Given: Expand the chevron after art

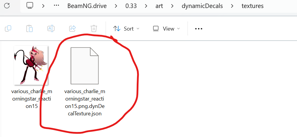Looking at the screenshot, I should [x=172, y=6].
